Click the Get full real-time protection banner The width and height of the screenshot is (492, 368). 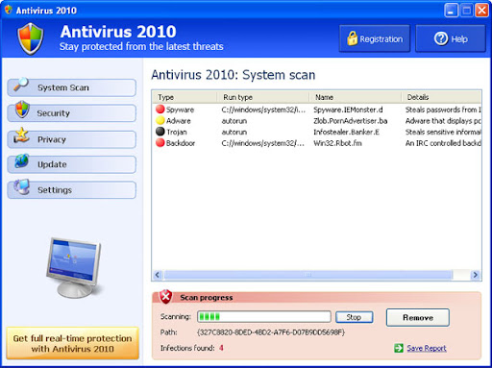(x=72, y=343)
